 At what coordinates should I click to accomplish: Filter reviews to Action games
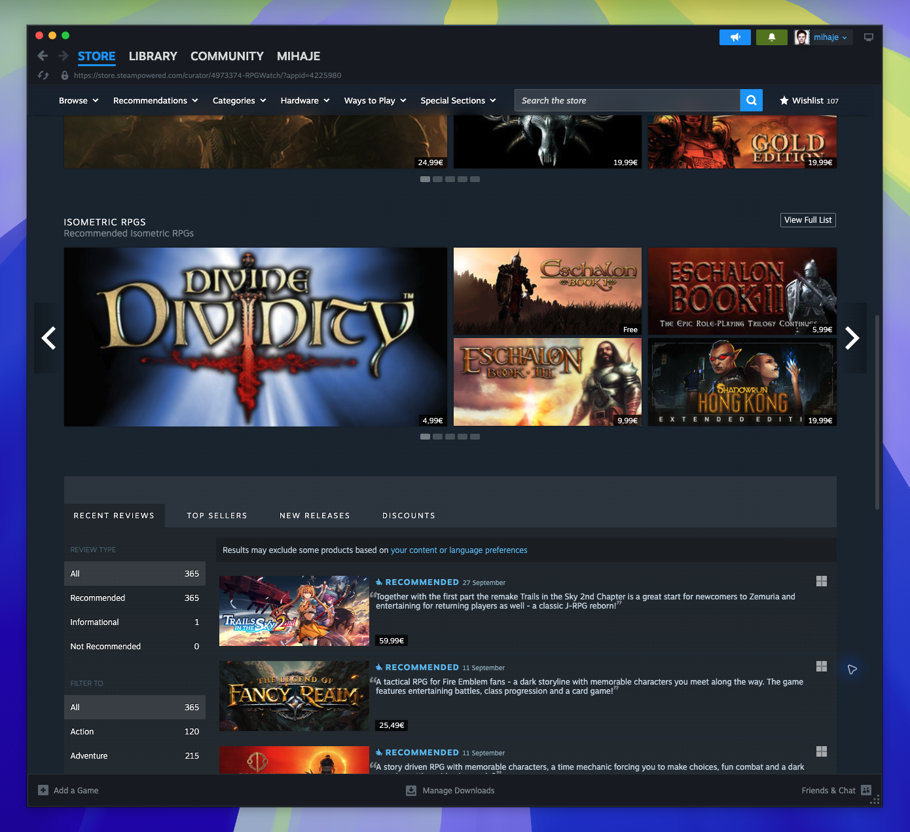point(135,731)
